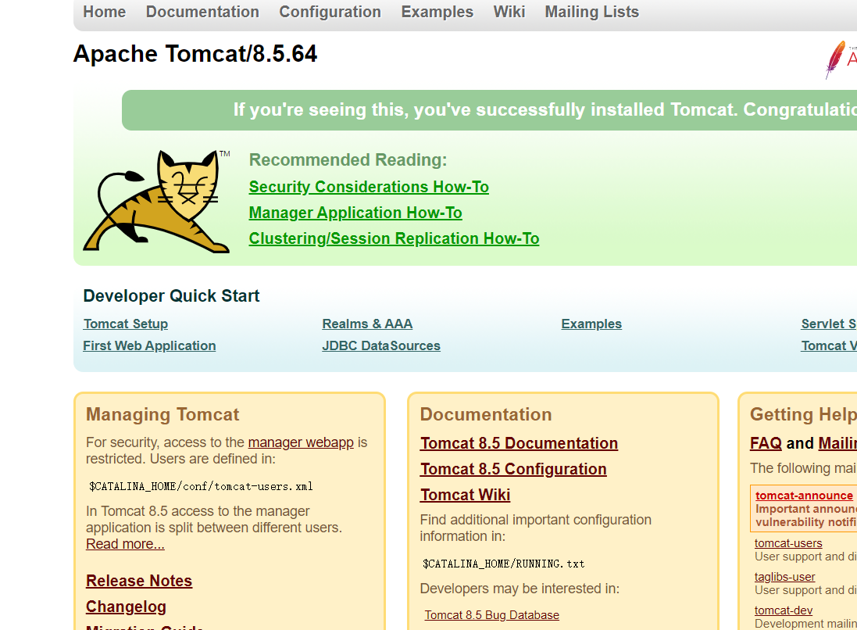Open the Tomcat Wiki link

465,494
